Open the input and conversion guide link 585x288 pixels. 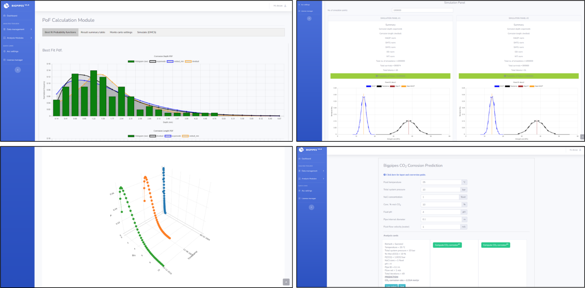tap(405, 175)
